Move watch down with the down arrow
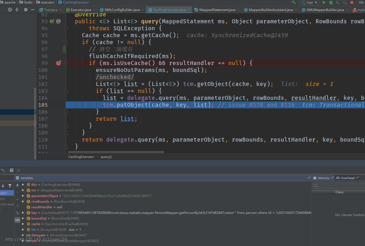 click(17, 206)
